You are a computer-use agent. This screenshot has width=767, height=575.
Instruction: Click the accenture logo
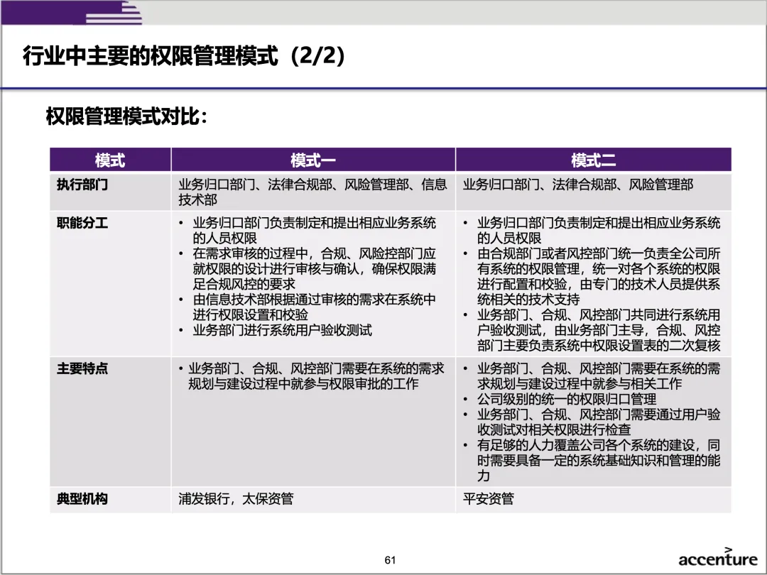pyautogui.click(x=717, y=557)
